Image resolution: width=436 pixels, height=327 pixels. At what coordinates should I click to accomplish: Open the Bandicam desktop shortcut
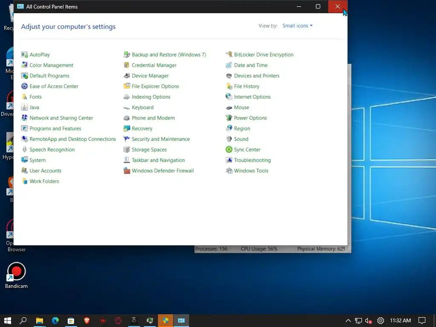[17, 275]
